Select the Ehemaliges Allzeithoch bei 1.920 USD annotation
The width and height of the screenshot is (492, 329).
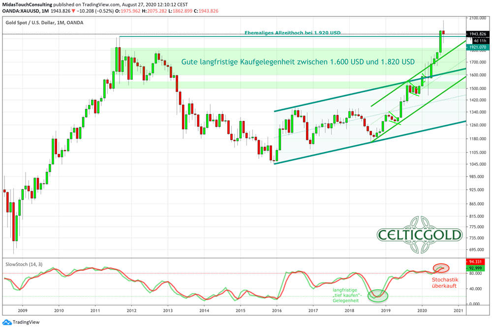point(293,33)
